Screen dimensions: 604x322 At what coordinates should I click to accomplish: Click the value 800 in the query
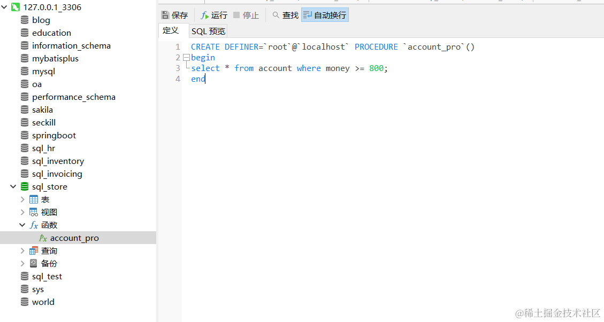coord(376,68)
